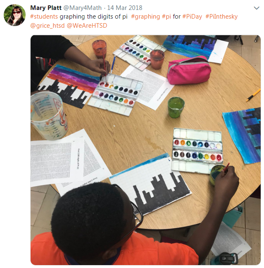Follow the #students hashtag
The width and height of the screenshot is (264, 268).
tap(44, 17)
